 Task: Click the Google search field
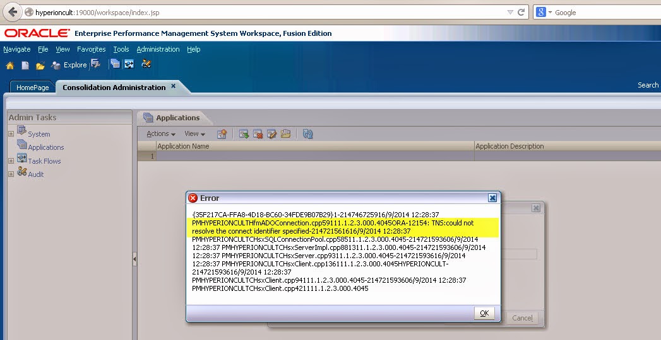[607, 12]
